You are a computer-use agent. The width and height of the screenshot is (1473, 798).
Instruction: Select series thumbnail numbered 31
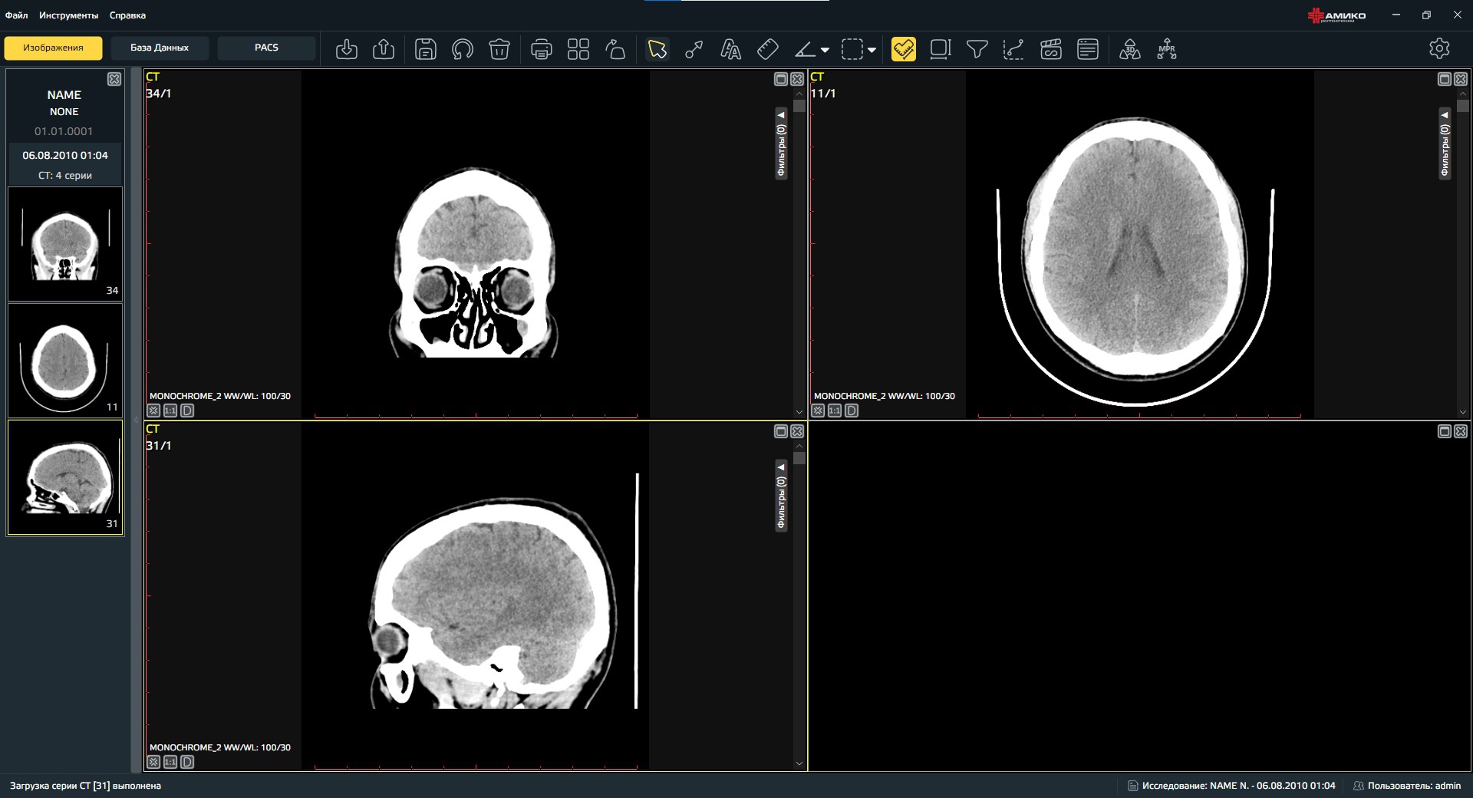[x=65, y=476]
